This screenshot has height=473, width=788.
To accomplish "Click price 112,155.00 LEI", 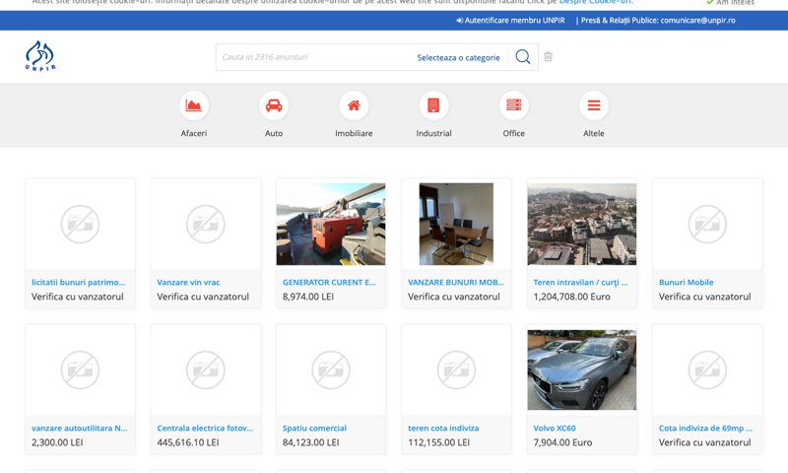I will pyautogui.click(x=438, y=442).
